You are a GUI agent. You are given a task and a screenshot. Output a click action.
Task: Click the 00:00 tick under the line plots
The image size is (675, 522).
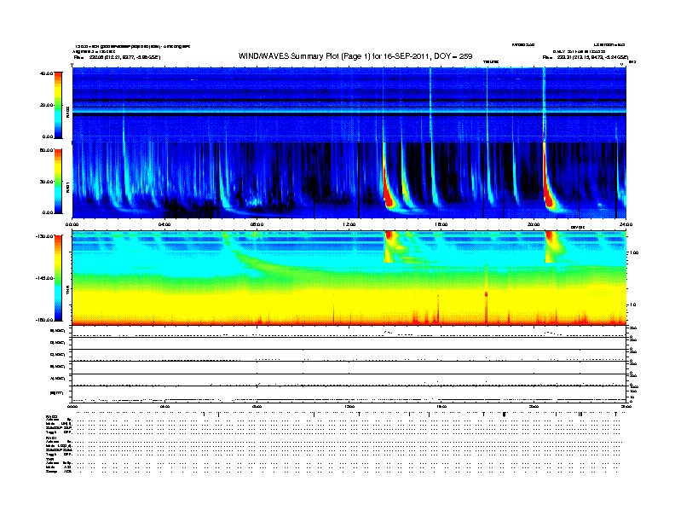point(72,406)
